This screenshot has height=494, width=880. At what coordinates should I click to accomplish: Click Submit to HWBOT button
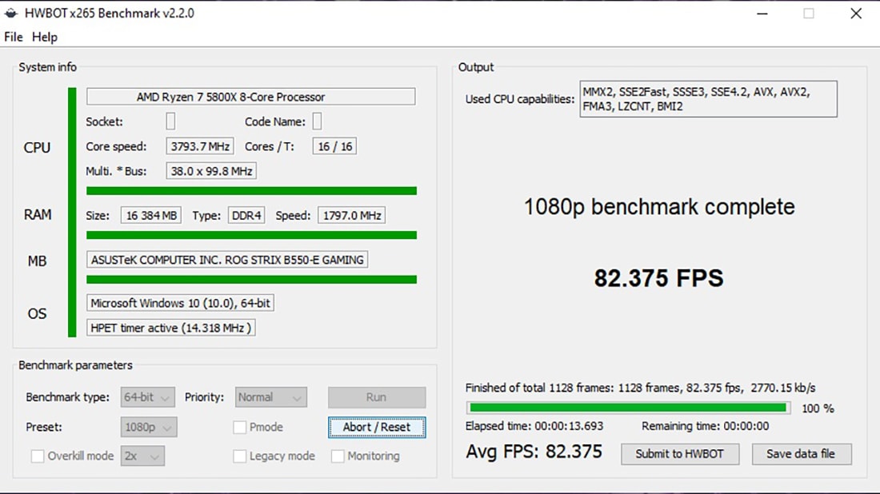tap(679, 454)
